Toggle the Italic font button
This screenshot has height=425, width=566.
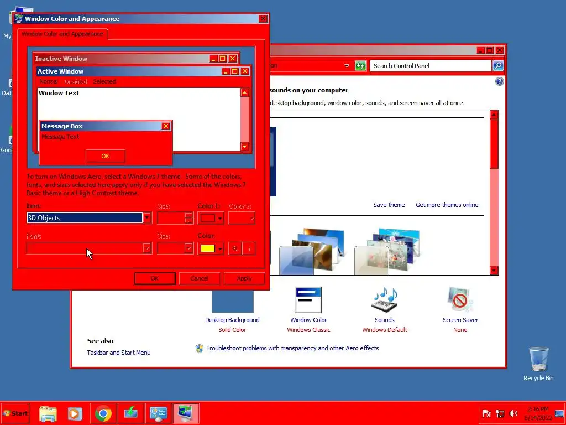[249, 248]
